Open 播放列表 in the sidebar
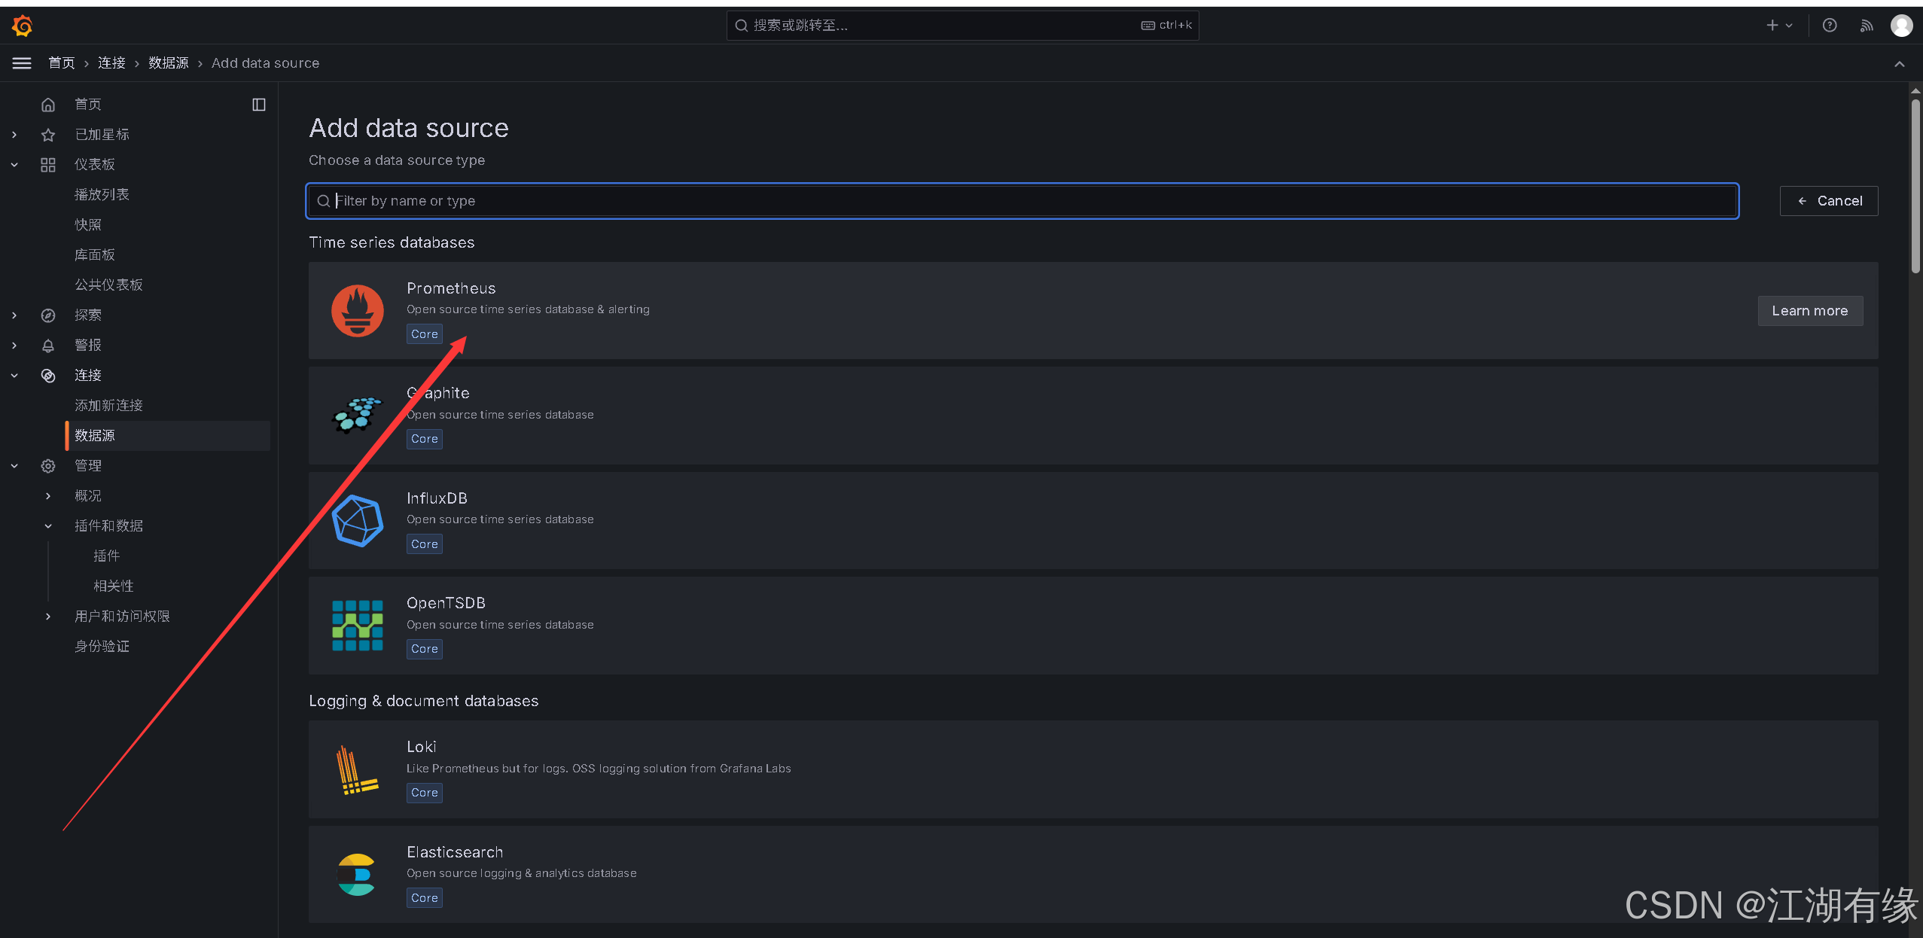The width and height of the screenshot is (1923, 938). tap(102, 195)
